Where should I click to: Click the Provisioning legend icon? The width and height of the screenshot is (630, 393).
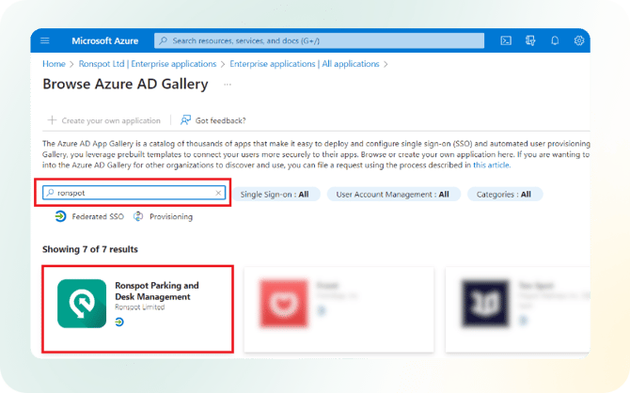138,216
